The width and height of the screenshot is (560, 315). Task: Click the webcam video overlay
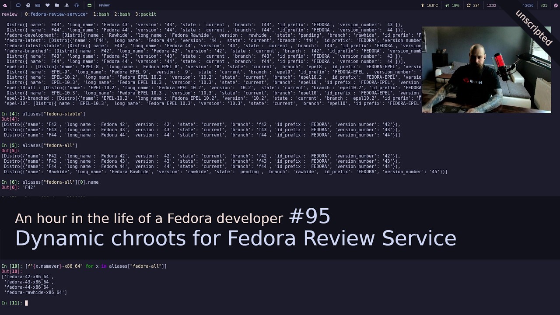click(x=486, y=70)
